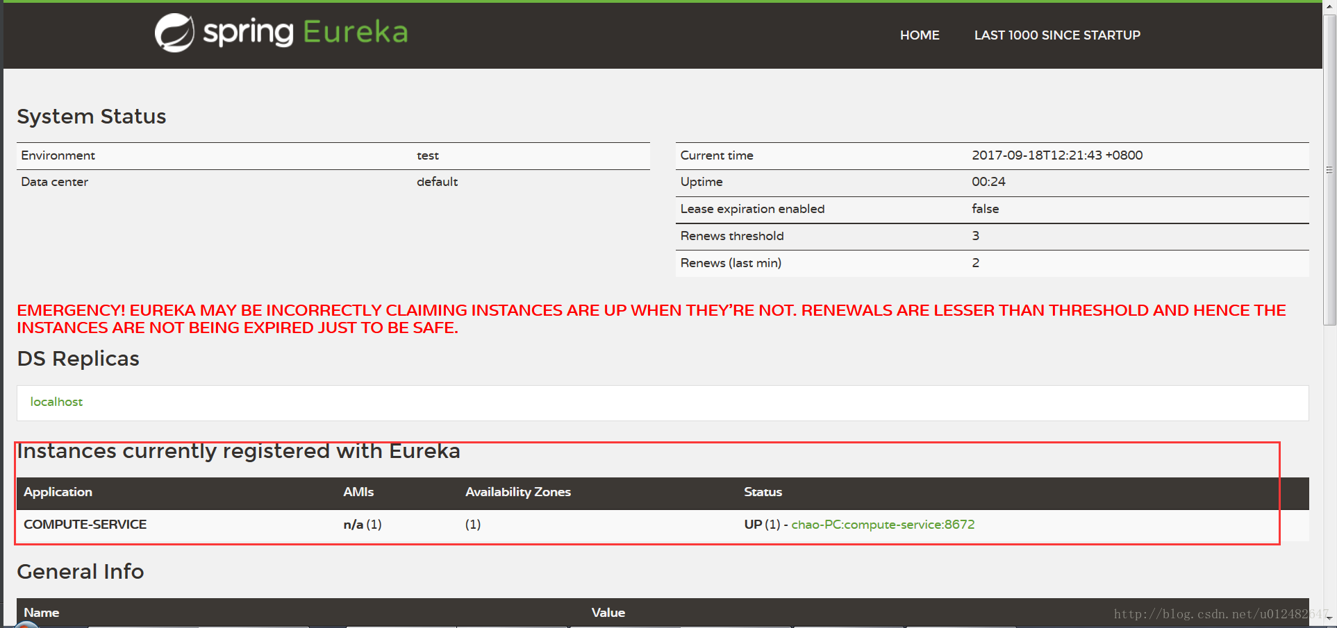Open the HOME navigation item

click(920, 35)
